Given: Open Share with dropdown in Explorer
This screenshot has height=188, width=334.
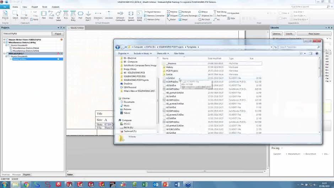Looking at the screenshot, I should point(163,53).
